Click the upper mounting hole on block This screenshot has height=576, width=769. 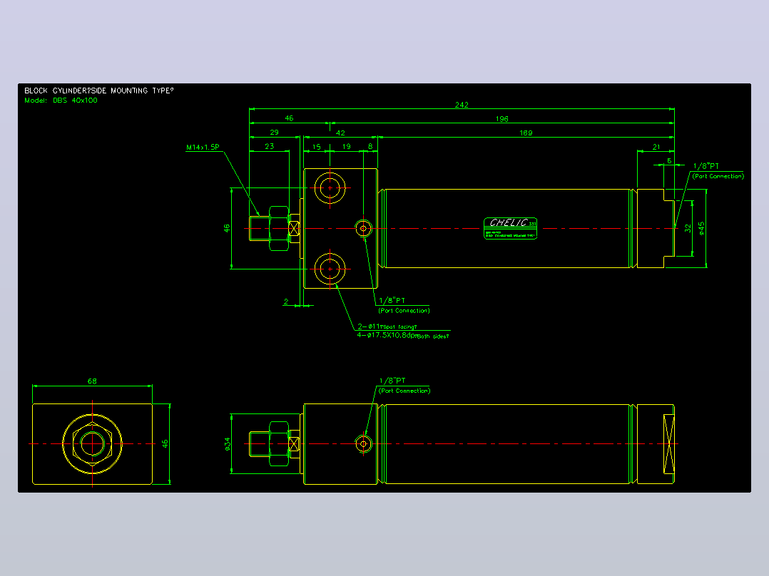(330, 188)
